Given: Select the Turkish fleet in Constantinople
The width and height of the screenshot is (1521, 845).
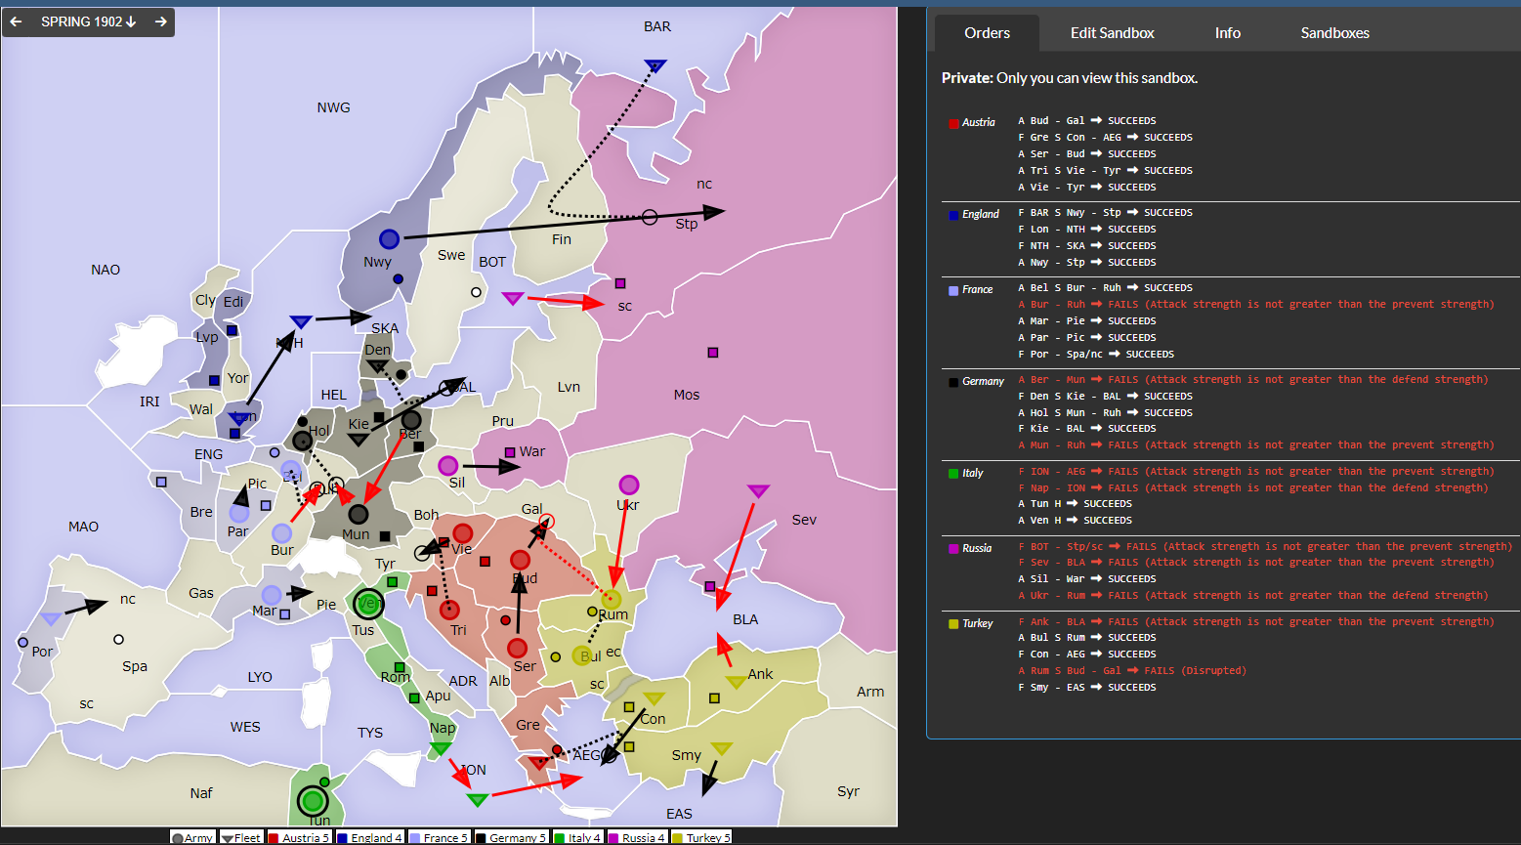Looking at the screenshot, I should coord(654,697).
